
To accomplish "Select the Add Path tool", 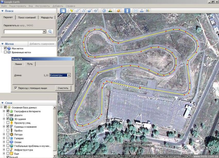I will coord(84,11).
